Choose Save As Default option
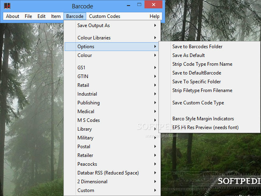This screenshot has width=261, height=196. click(x=210, y=55)
